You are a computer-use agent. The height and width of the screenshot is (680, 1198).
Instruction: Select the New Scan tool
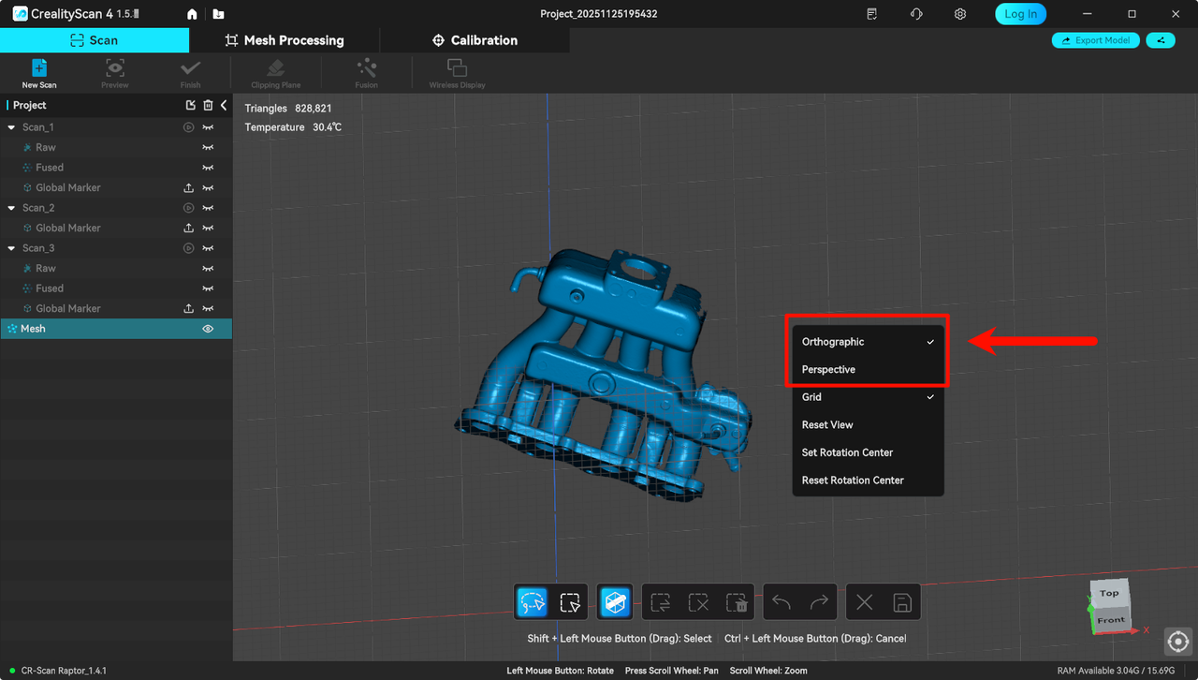[38, 73]
